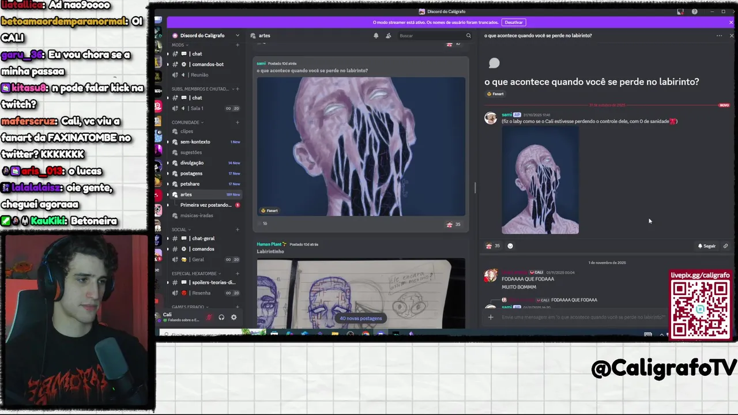Open the 16 comments count on the post
Screen dimensions: 738x415
pyautogui.click(x=262, y=224)
